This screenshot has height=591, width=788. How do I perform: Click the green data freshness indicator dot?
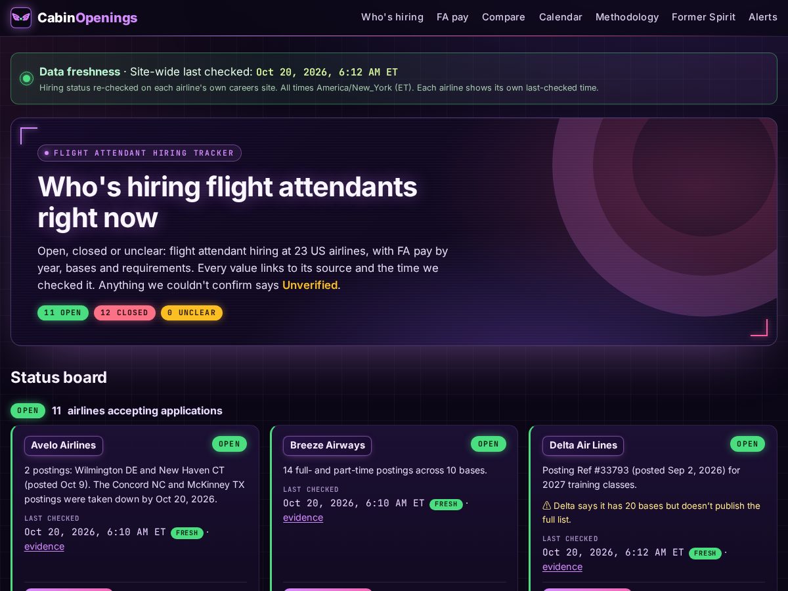point(26,79)
